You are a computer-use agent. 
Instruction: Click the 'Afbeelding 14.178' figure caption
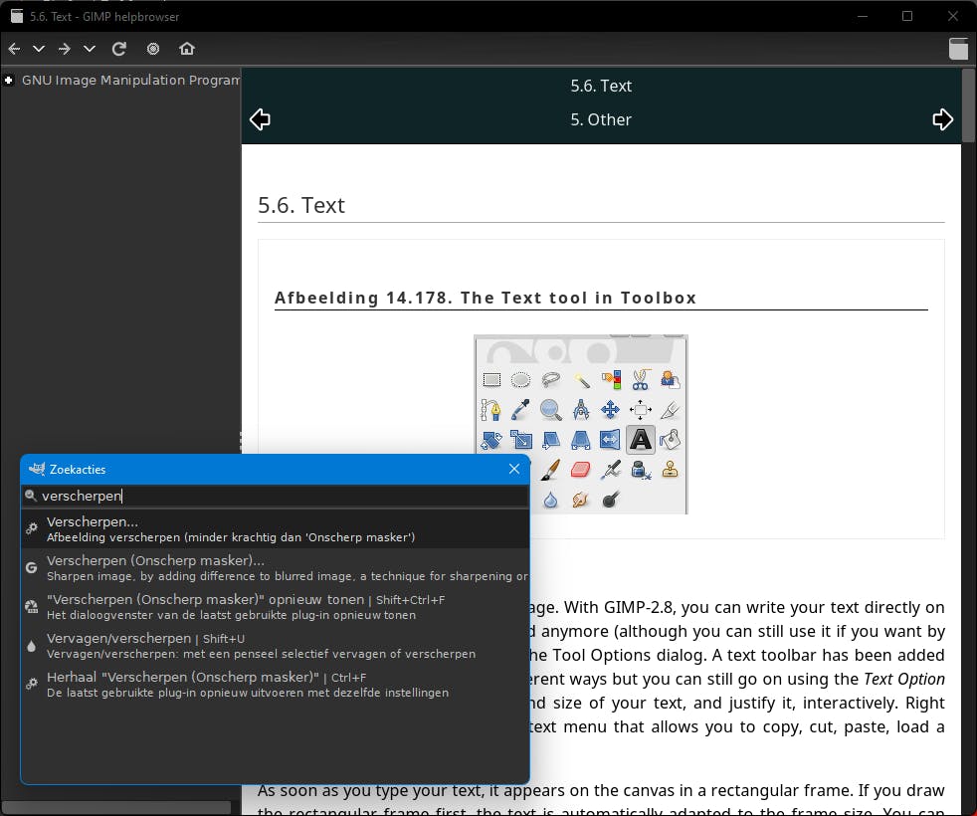485,298
